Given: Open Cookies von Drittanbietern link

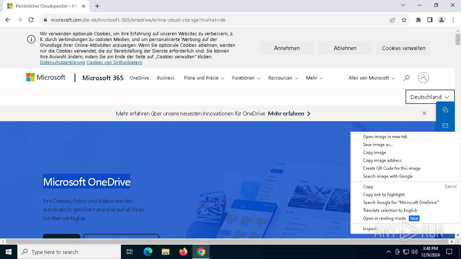Looking at the screenshot, I should (x=114, y=62).
